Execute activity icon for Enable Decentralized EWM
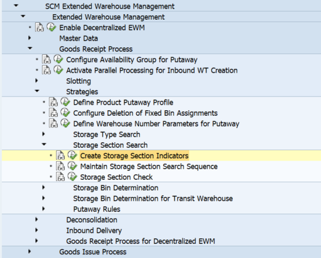This screenshot has height=258, width=321. coord(51,27)
